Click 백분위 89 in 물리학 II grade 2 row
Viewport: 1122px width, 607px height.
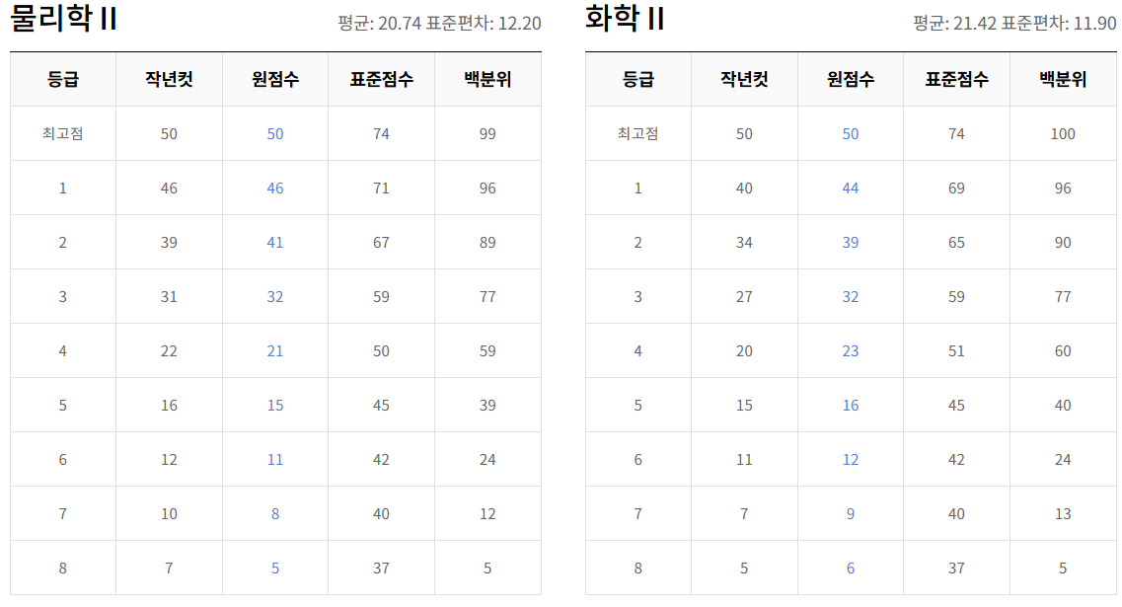point(487,243)
